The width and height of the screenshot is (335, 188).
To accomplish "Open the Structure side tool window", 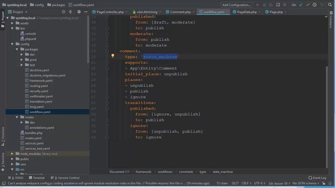I will 3,136.
